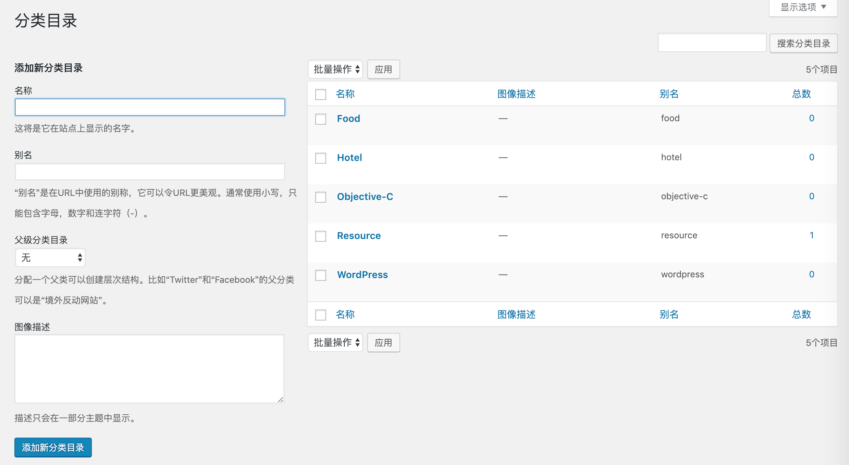Select the WordPress category checkbox
849x465 pixels.
coord(321,275)
